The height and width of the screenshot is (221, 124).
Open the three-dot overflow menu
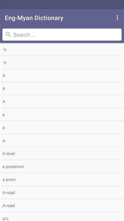(x=117, y=18)
